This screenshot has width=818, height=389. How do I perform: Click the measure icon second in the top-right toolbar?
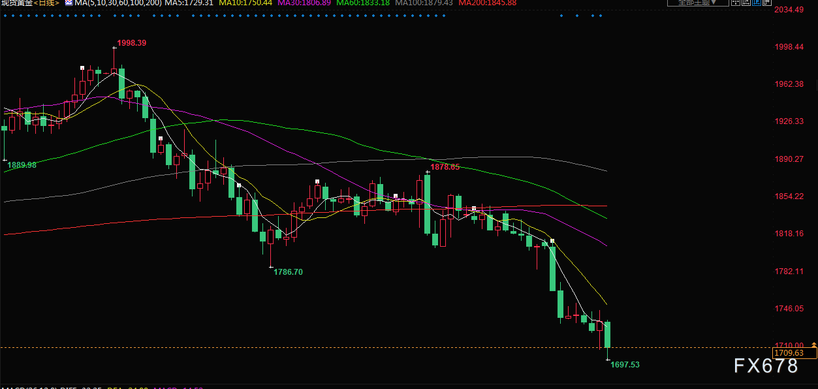746,2
